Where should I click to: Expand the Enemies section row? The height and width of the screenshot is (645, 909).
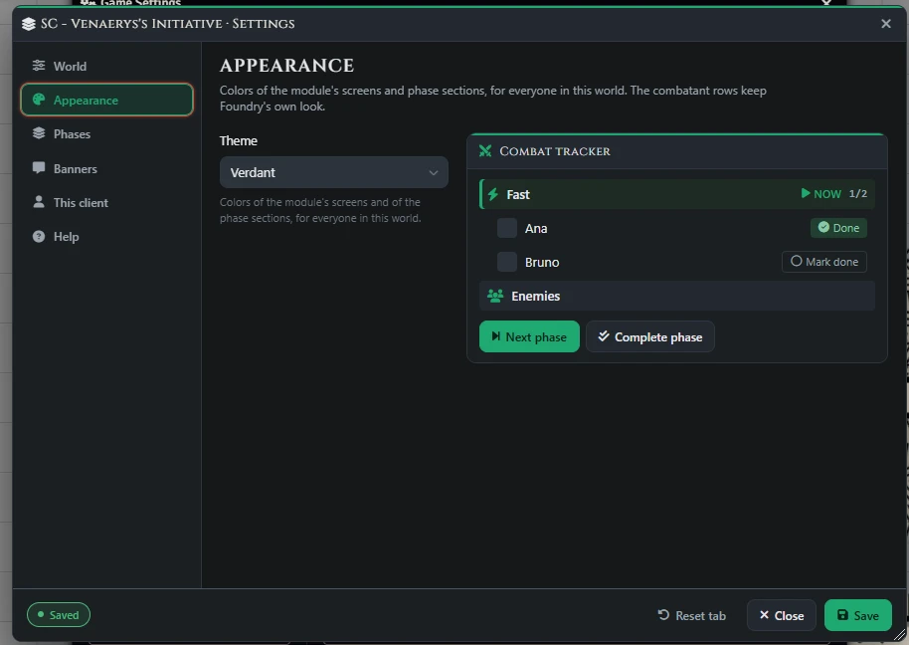(677, 296)
